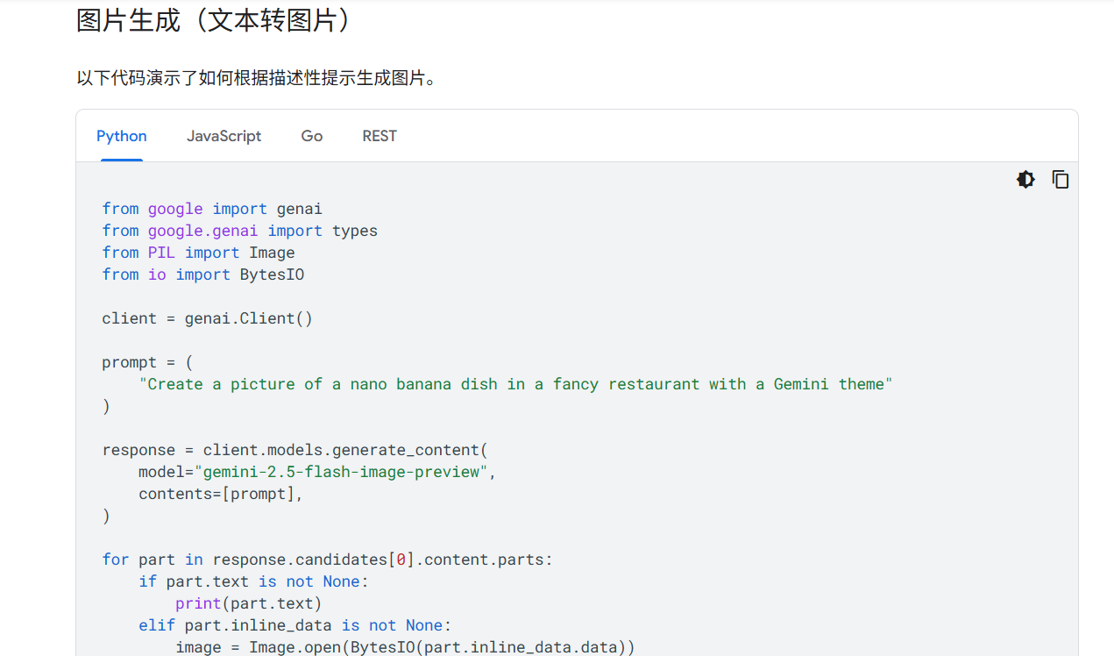1114x656 pixels.
Task: Click the 'from io import BytesIO' line
Action: pyautogui.click(x=202, y=275)
